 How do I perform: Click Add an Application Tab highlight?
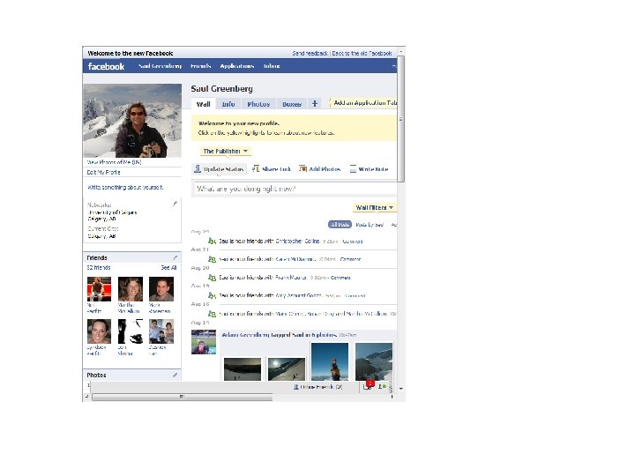pyautogui.click(x=363, y=103)
